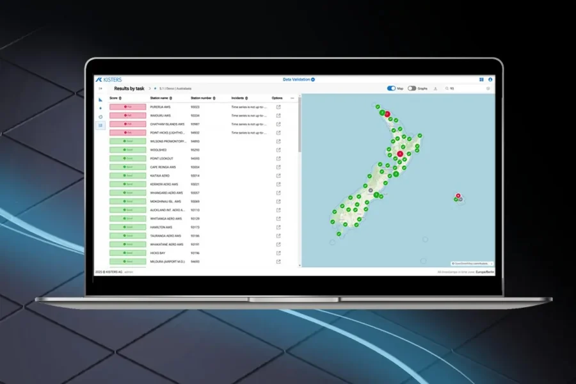
Task: Open the ellipsis menu beside the Options header
Action: [293, 98]
